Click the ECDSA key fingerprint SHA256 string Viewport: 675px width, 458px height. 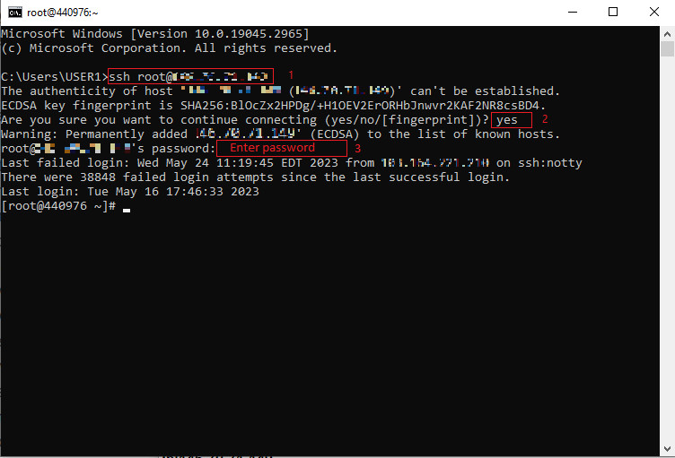[x=363, y=106]
